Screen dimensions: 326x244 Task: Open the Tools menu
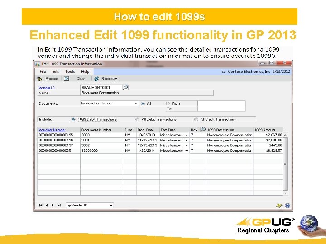pos(70,71)
